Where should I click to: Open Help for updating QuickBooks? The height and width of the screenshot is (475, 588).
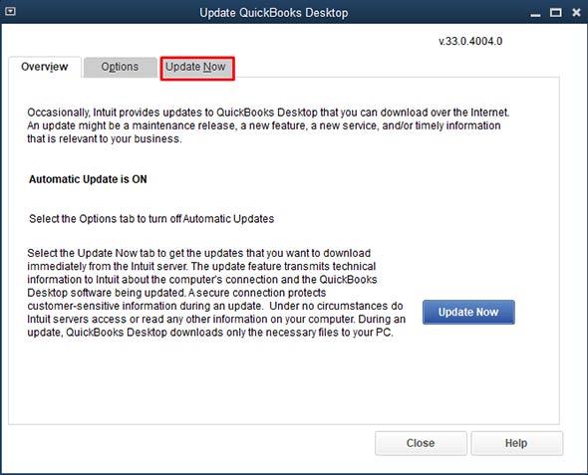tap(516, 443)
